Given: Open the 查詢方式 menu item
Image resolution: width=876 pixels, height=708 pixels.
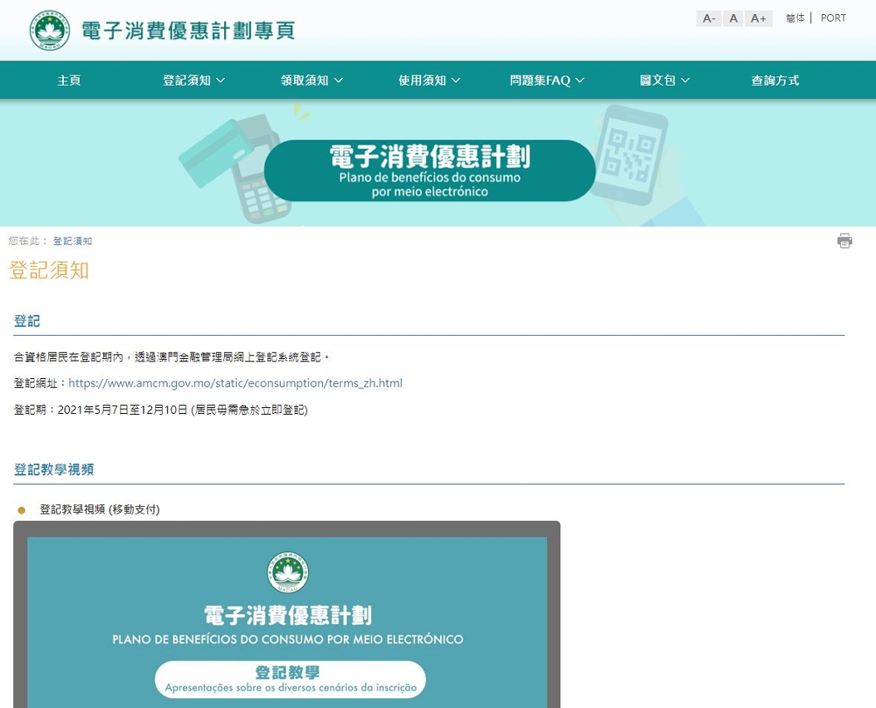Looking at the screenshot, I should click(775, 81).
